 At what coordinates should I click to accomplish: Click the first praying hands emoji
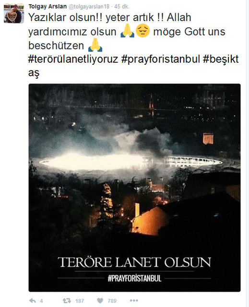pos(128,31)
